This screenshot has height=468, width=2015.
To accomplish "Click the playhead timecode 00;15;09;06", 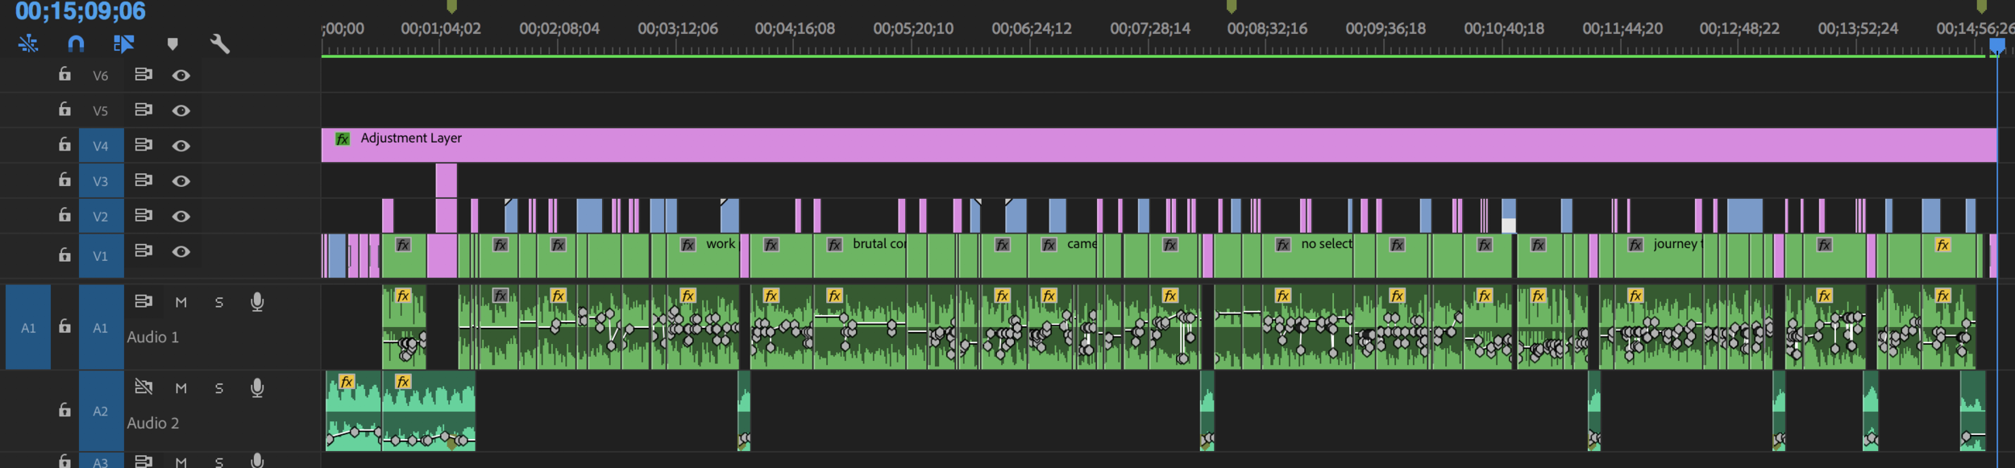I will coord(81,11).
